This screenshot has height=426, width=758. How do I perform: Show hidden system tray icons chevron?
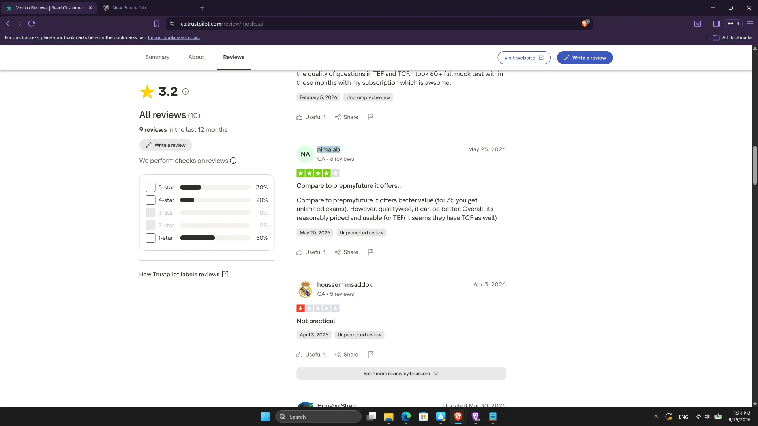[x=656, y=417]
